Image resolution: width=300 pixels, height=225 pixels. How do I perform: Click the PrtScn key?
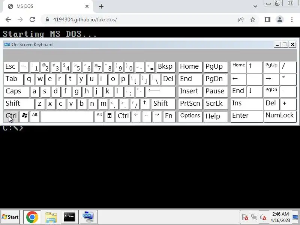click(190, 104)
